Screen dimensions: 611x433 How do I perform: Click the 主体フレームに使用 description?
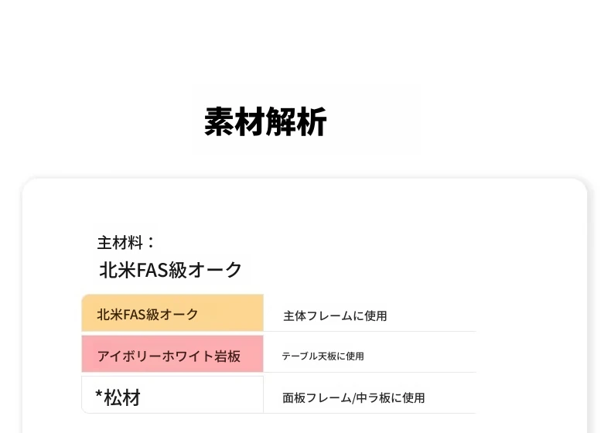335,315
